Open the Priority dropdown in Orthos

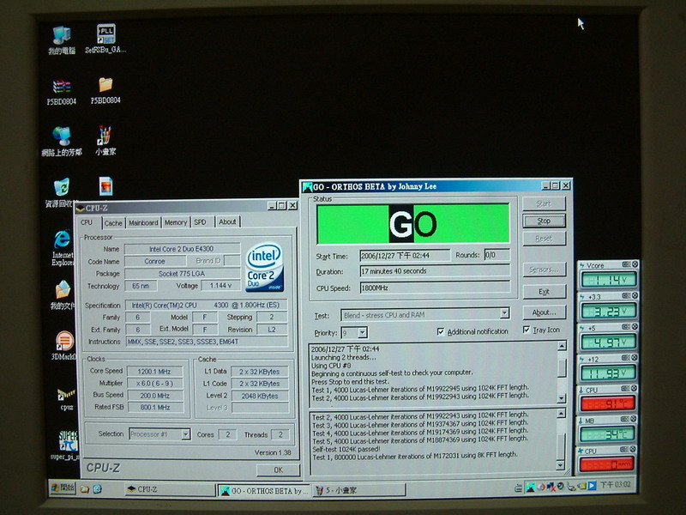[362, 333]
